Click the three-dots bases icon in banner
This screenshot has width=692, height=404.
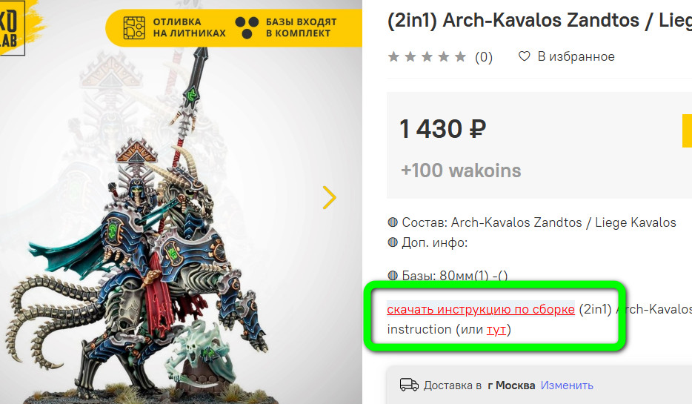click(247, 27)
